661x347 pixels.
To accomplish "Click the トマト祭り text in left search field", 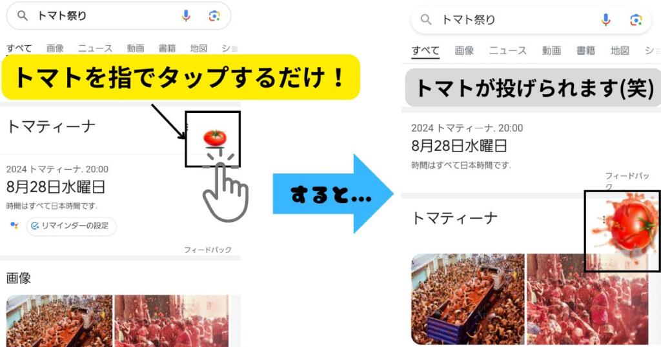I will pos(62,16).
